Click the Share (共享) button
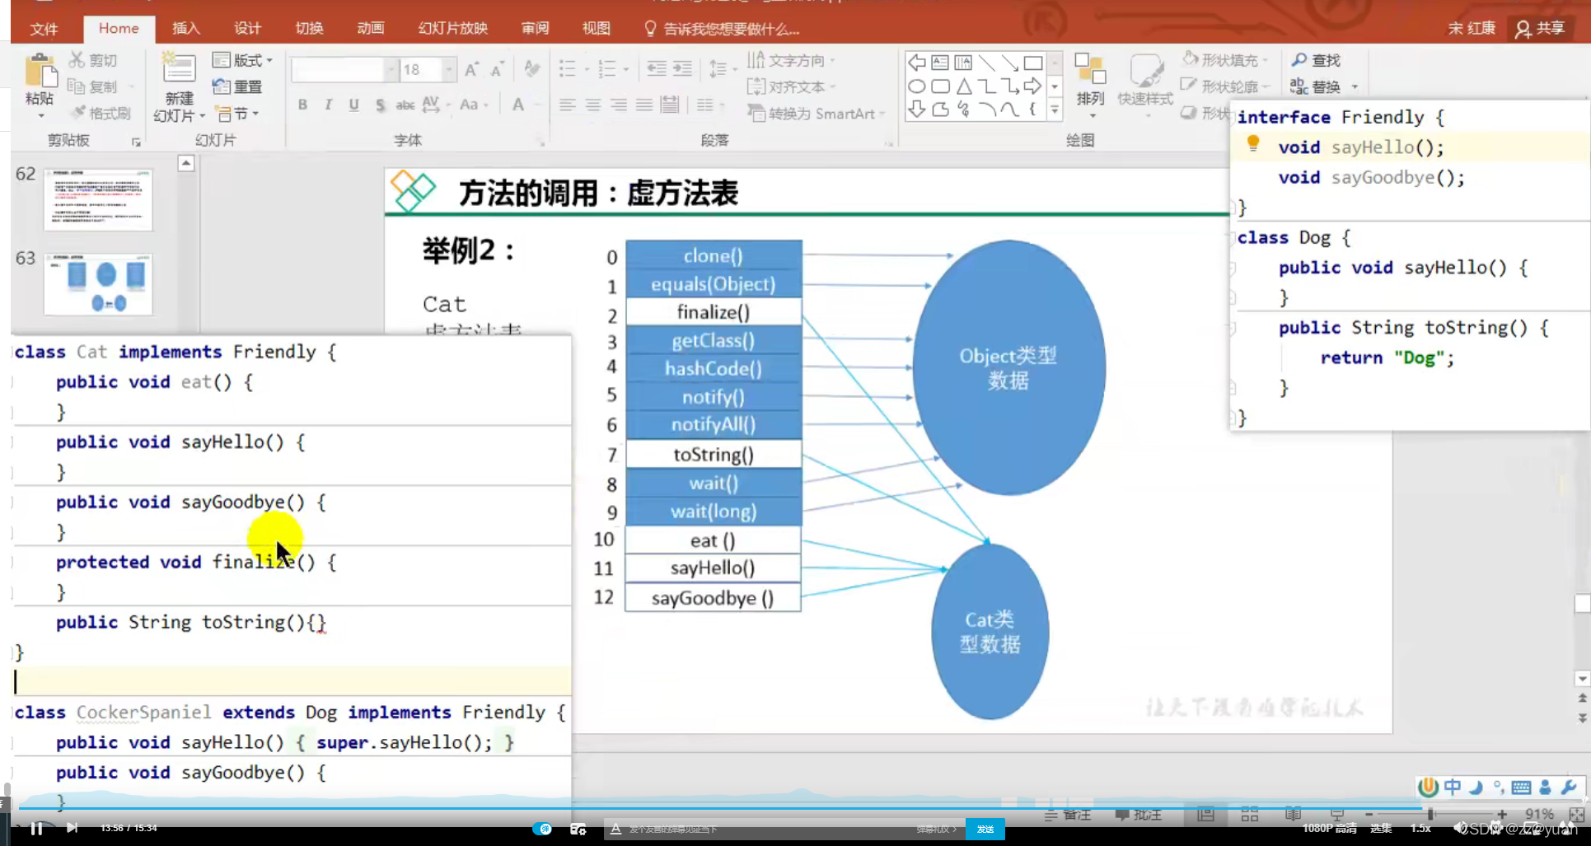This screenshot has height=846, width=1591. [1540, 28]
